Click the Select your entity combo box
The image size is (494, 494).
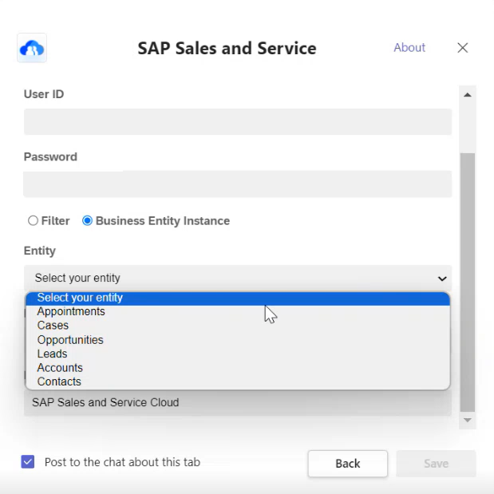click(x=238, y=278)
